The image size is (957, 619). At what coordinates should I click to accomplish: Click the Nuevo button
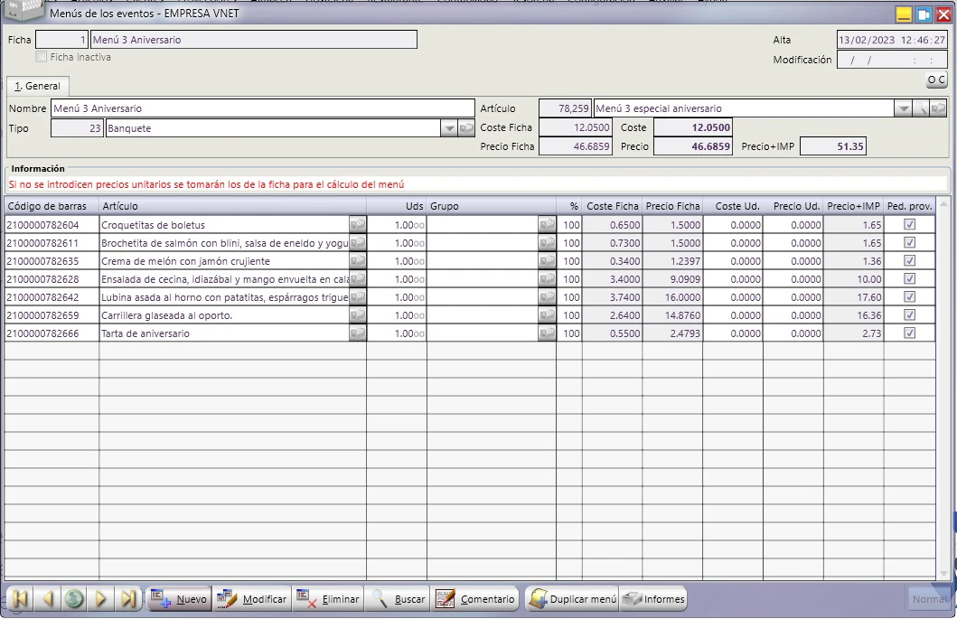point(179,599)
